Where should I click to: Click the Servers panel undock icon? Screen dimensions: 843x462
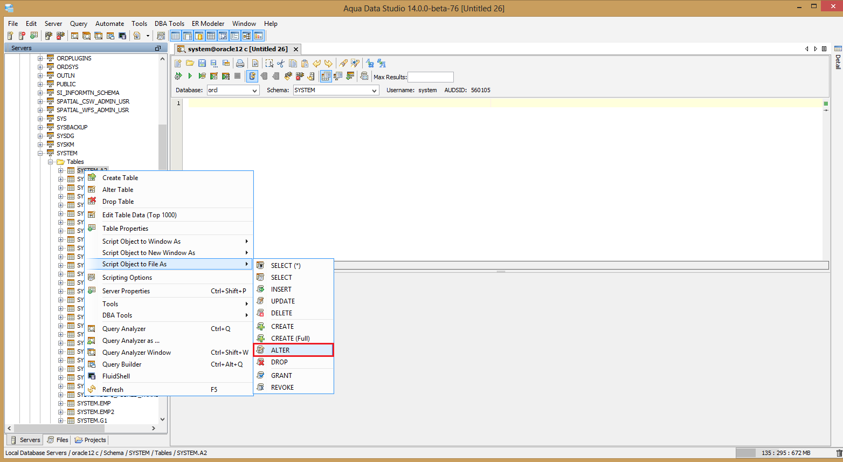pyautogui.click(x=158, y=48)
